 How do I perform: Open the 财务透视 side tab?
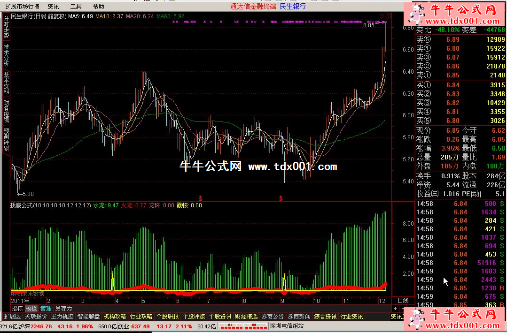point(6,111)
